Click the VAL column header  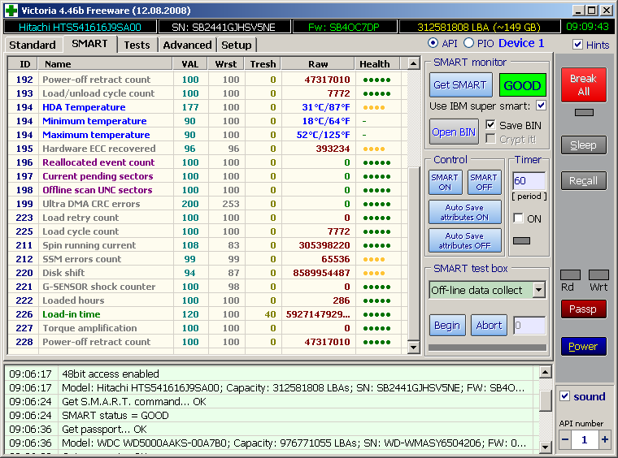[190, 63]
